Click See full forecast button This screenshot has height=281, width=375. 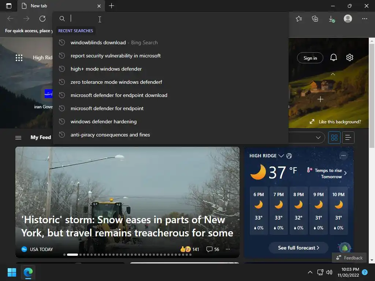click(298, 248)
